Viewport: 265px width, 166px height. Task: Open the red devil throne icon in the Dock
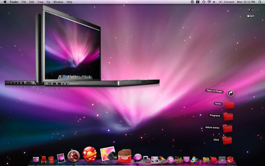coord(51,160)
